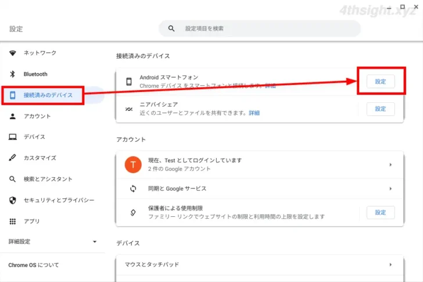Viewport: 423px width, 282px height.
Task: Click the orange T account avatar
Action: (x=133, y=165)
